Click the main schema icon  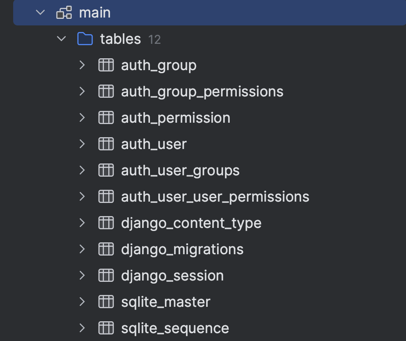point(64,13)
